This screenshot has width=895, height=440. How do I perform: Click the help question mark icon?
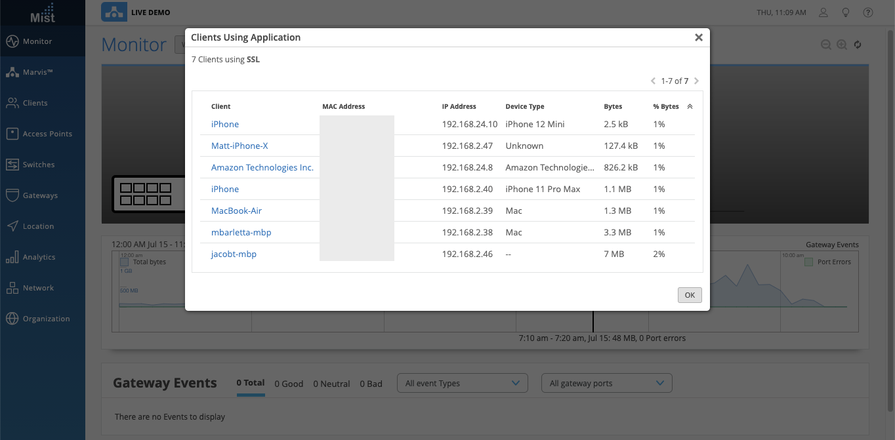[x=868, y=12]
